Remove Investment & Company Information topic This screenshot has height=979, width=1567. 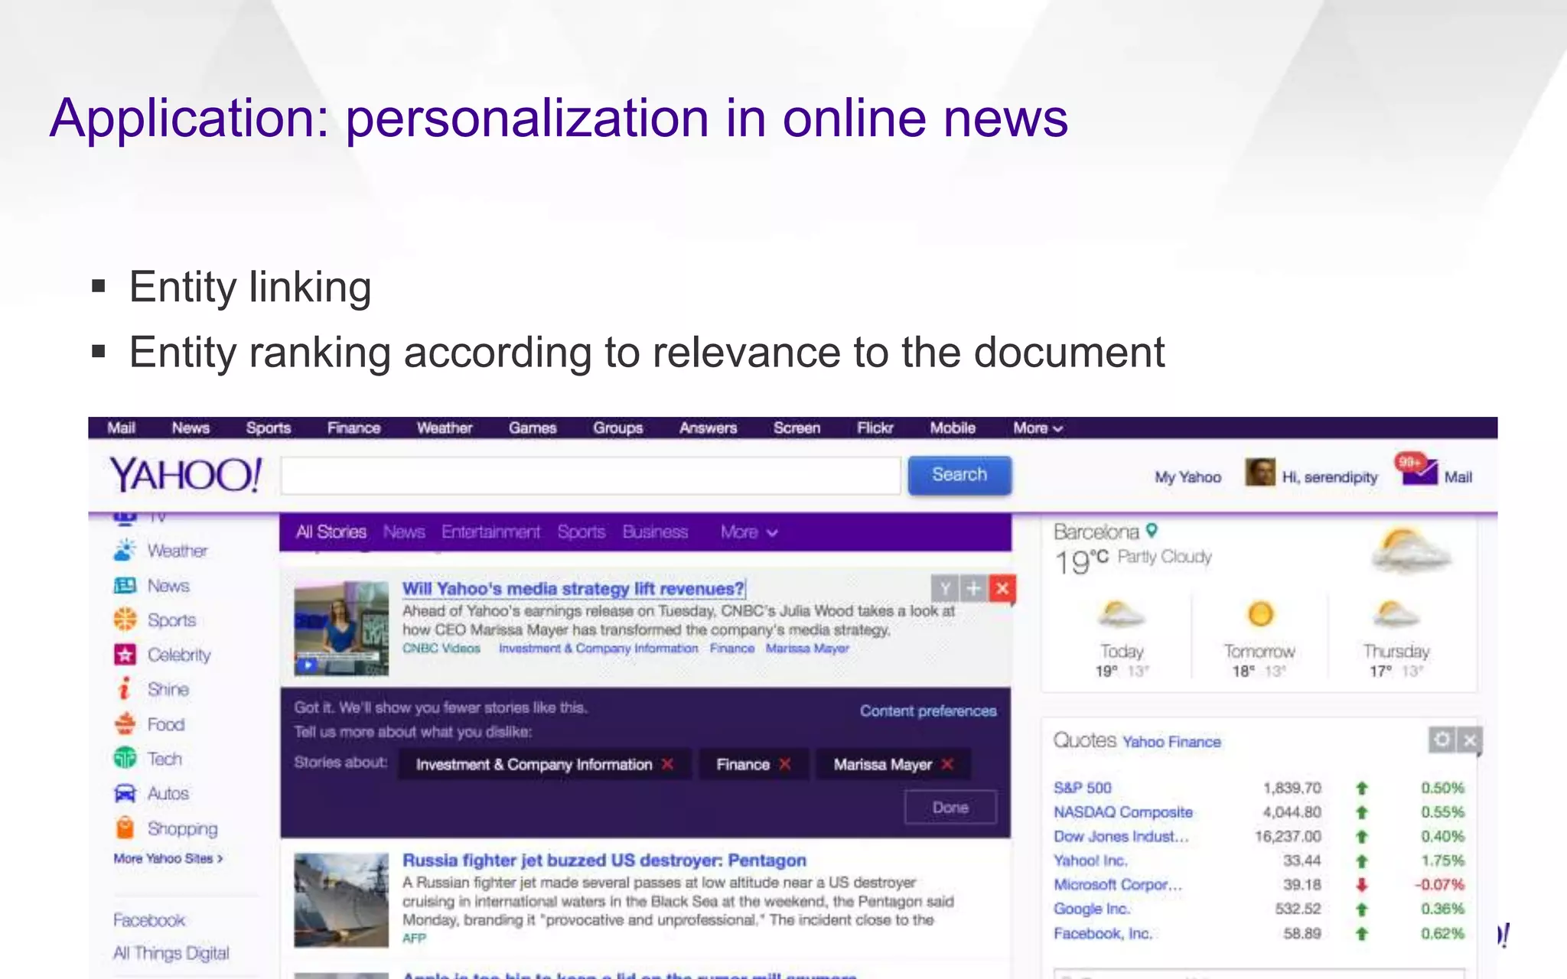click(667, 764)
